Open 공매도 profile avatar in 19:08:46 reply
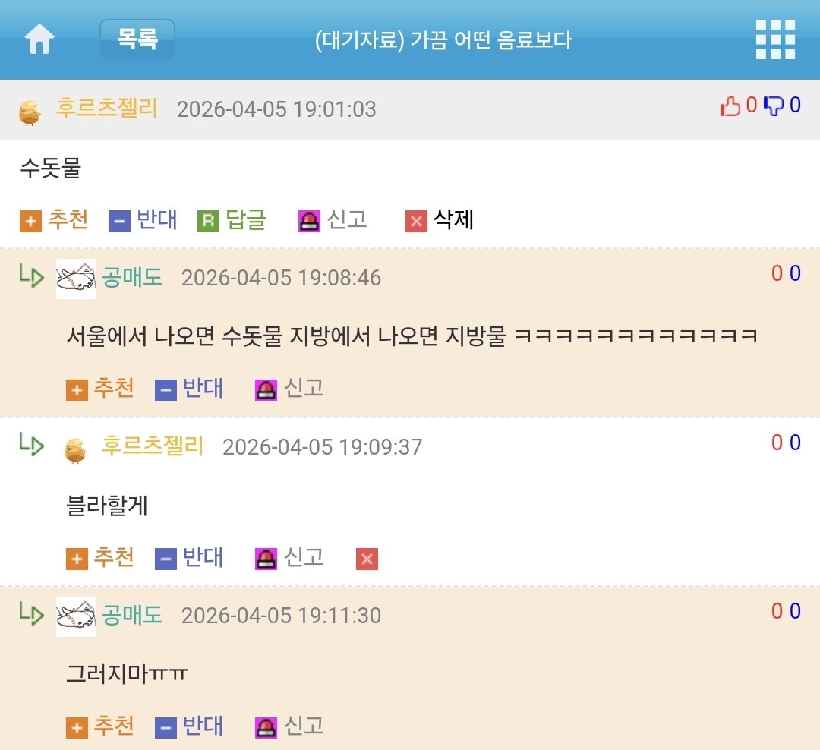This screenshot has width=820, height=750. (x=76, y=279)
